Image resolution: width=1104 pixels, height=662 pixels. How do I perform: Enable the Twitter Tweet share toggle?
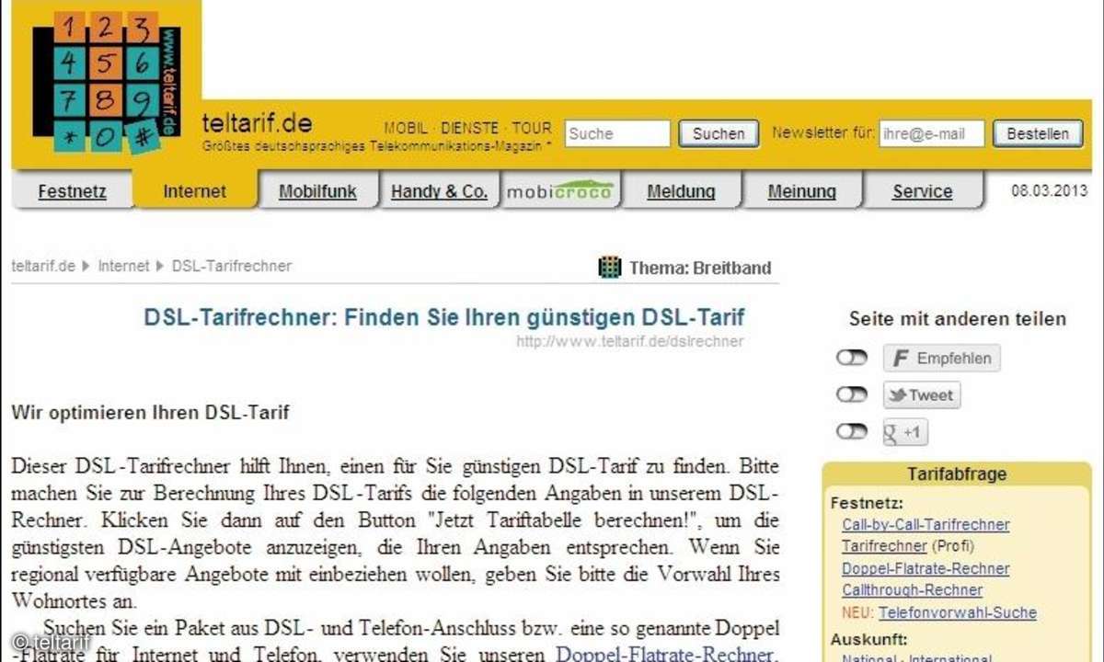point(852,394)
